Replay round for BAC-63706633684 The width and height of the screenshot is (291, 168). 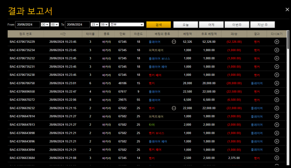click(277, 158)
